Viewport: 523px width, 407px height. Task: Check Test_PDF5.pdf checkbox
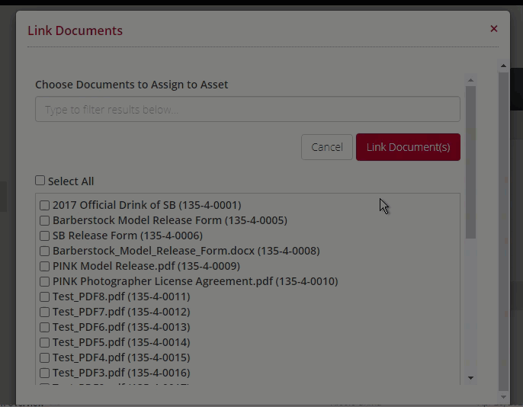44,343
